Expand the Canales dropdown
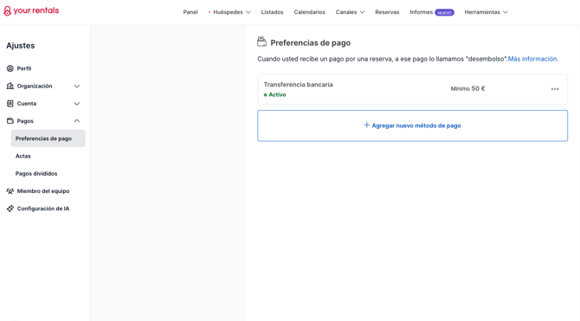Screen dimensions: 580x321 pyautogui.click(x=350, y=12)
